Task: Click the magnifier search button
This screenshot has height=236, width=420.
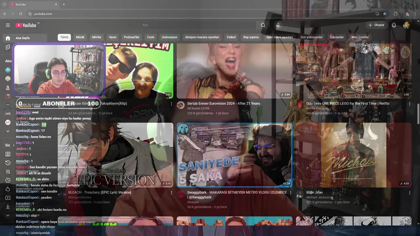Action: click(263, 25)
